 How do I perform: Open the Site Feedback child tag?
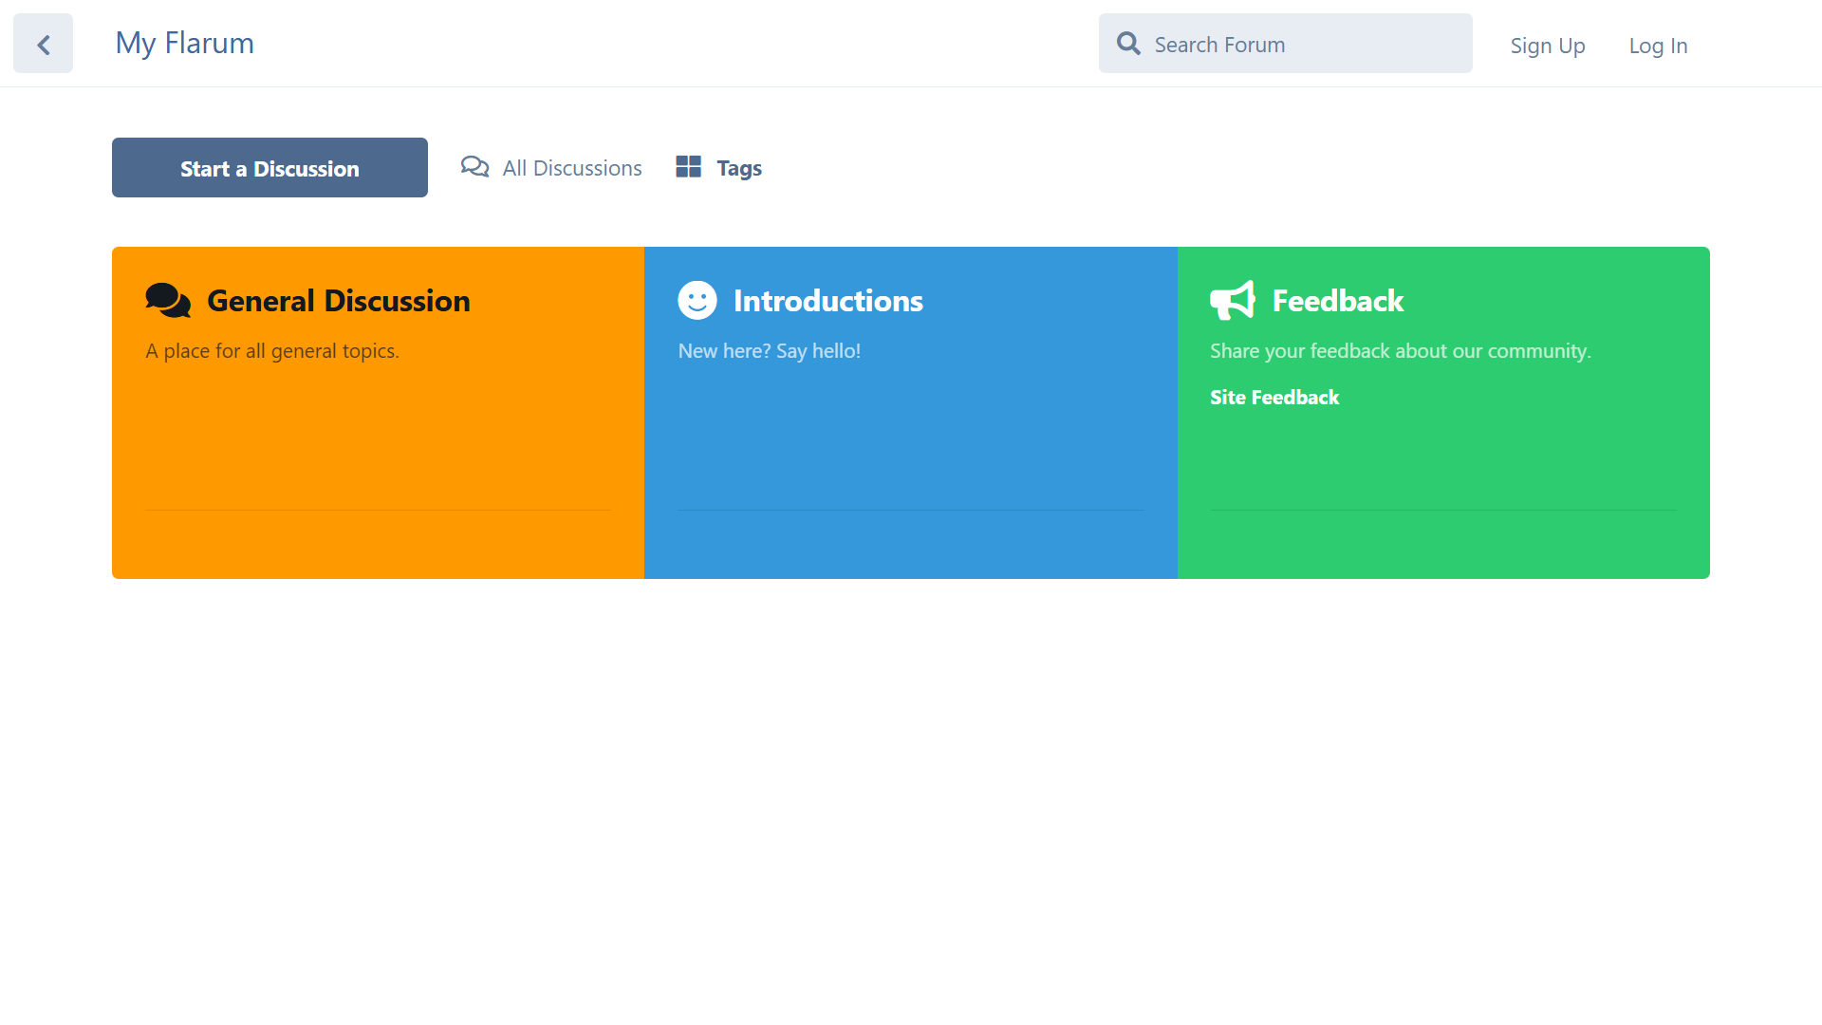click(x=1274, y=398)
